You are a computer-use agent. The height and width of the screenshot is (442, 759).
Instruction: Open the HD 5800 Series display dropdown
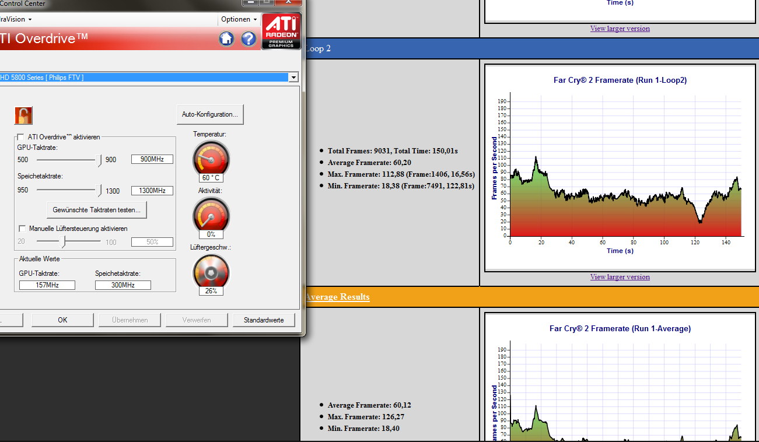click(293, 77)
